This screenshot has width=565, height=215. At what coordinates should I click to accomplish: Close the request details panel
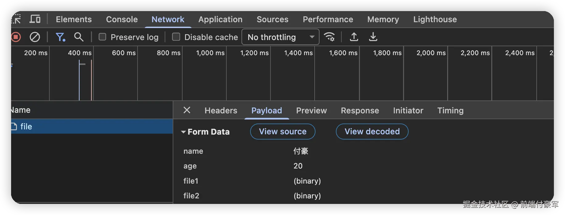click(187, 110)
